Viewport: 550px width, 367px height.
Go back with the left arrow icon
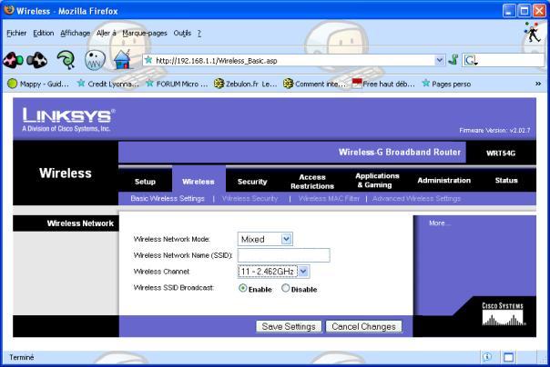pos(13,60)
